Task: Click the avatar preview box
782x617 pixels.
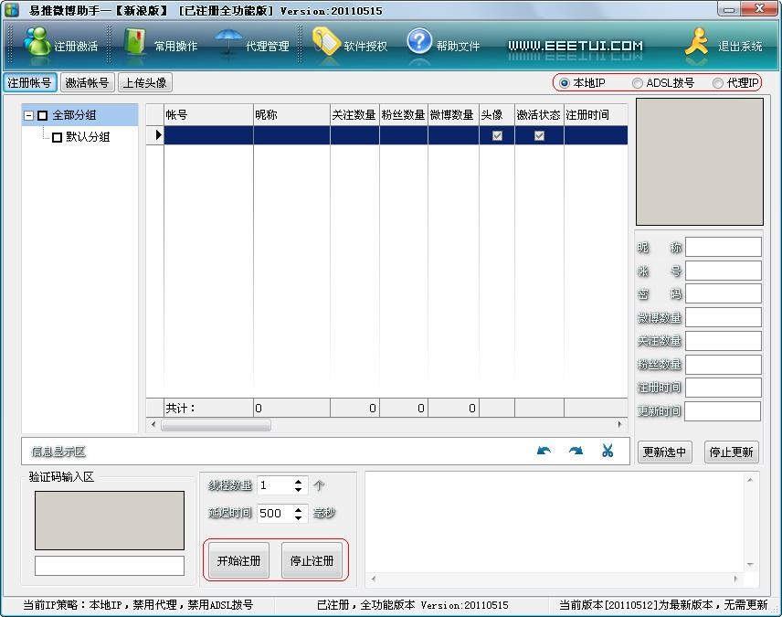Action: (699, 162)
